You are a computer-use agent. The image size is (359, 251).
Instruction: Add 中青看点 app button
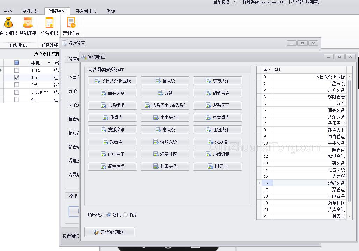click(217, 118)
